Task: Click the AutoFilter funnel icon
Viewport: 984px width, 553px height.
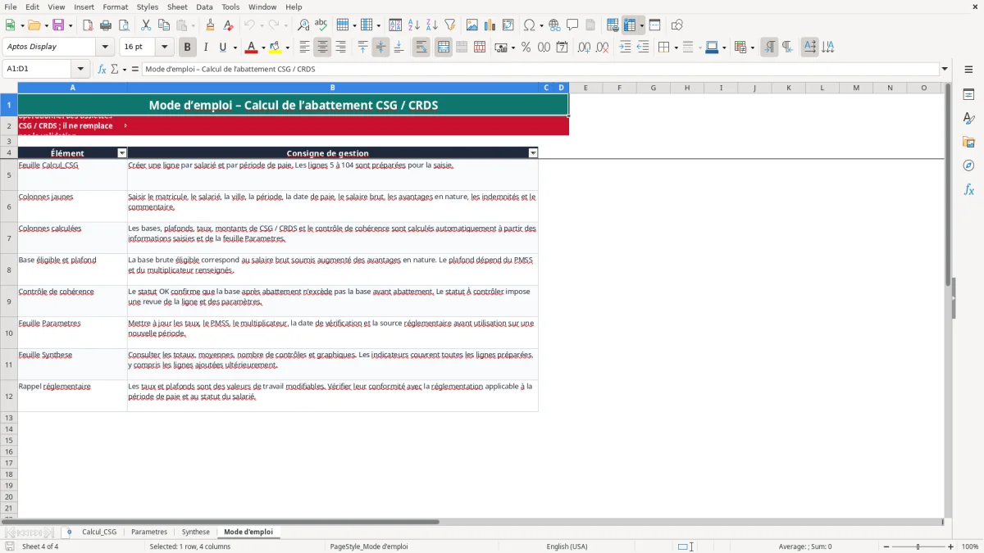Action: 450,25
